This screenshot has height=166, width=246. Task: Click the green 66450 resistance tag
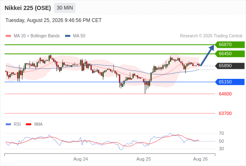tap(230, 54)
